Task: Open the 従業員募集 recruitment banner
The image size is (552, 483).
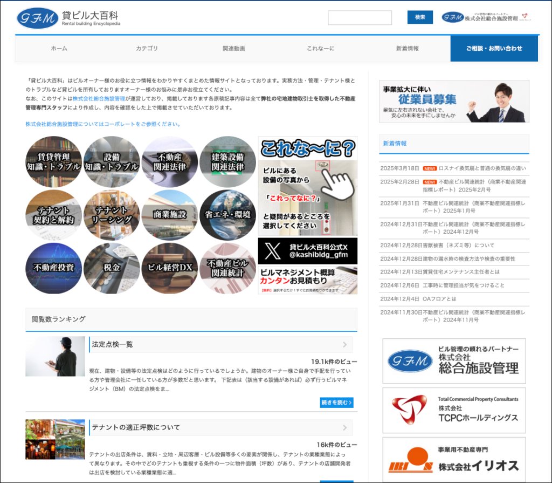Action: (x=454, y=101)
